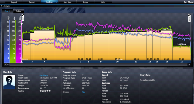Click the Start flag marker icon
Viewport: 194px width, 104px height.
[23, 17]
